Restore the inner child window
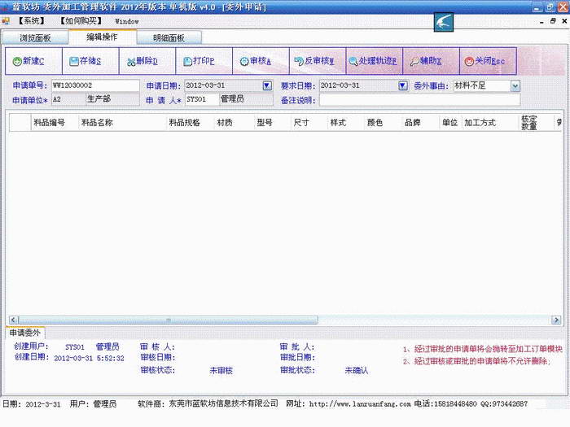Viewport: 570px width, 427px height. [x=553, y=21]
